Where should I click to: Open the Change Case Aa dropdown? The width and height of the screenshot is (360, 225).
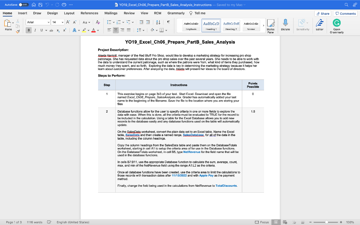(x=86, y=22)
